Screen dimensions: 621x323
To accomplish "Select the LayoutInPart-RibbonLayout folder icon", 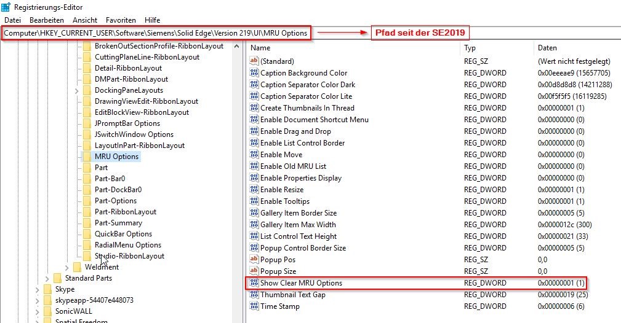I will (87, 146).
